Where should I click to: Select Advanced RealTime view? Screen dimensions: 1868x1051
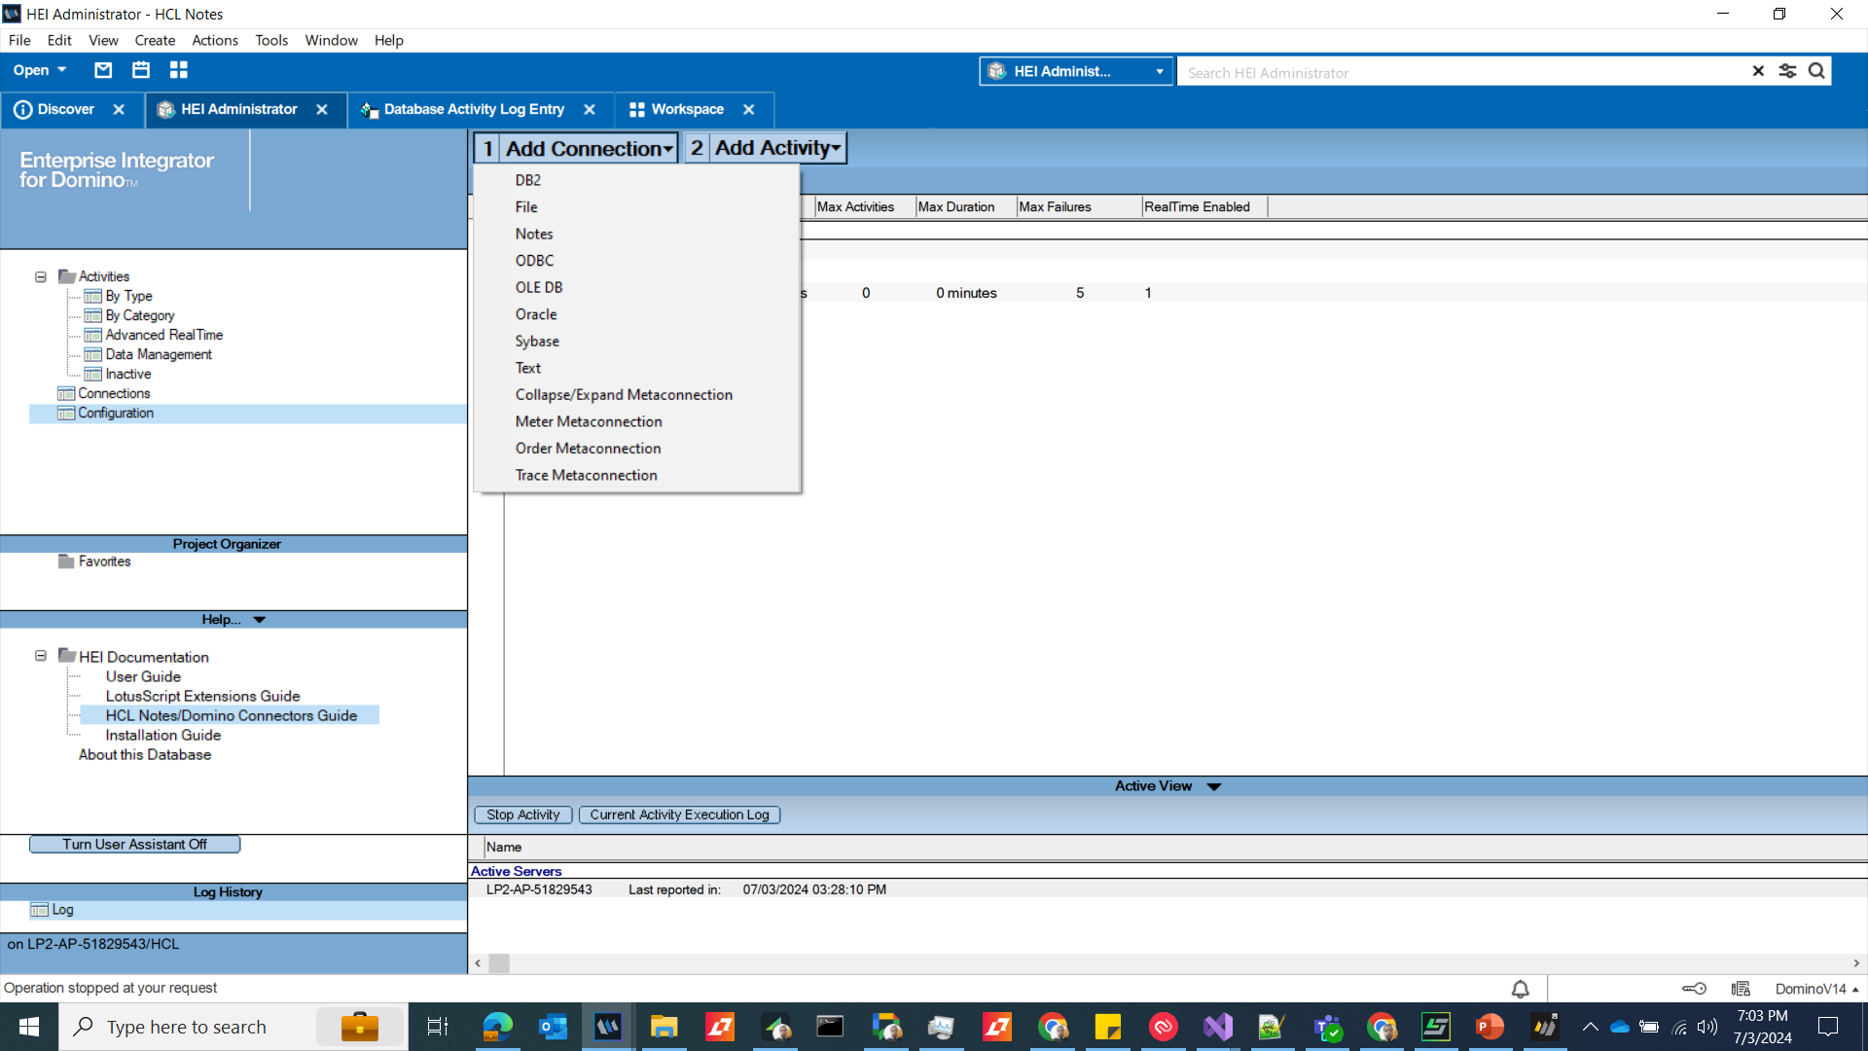coord(164,335)
